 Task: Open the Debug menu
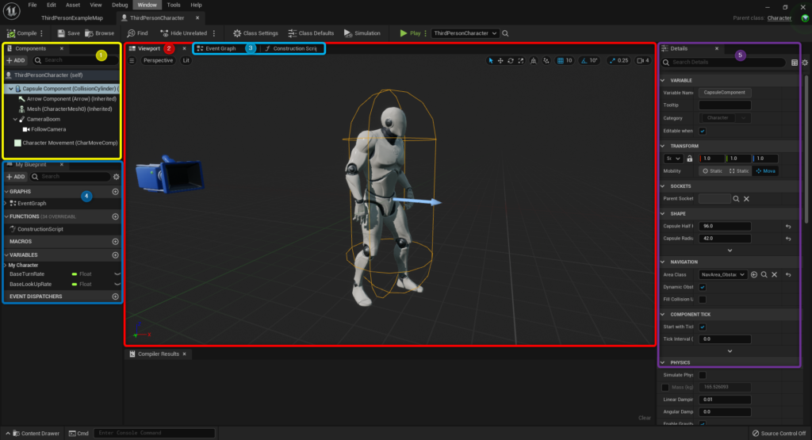(x=120, y=5)
